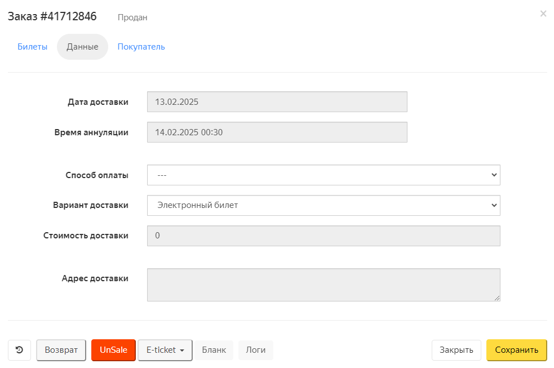The width and height of the screenshot is (554, 368).
Task: Click the refresh history icon button
Action: (19, 350)
